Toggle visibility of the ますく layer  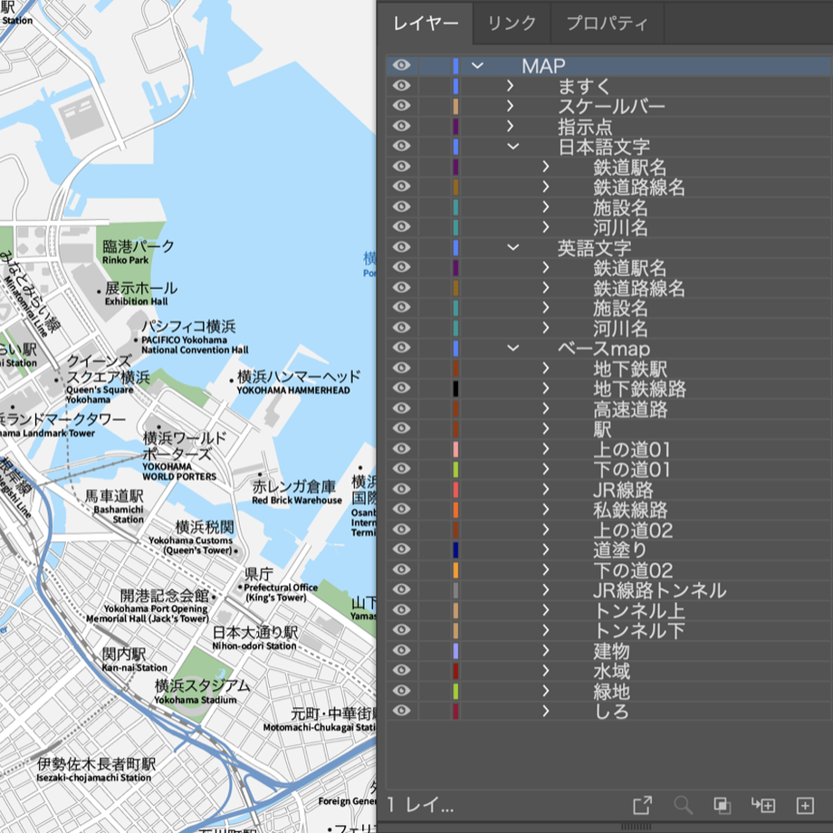402,85
